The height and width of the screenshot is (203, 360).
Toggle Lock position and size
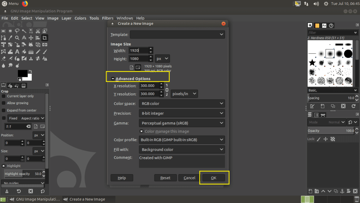coord(326,139)
